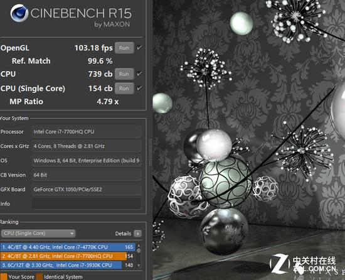Run the CPU benchmark
This screenshot has width=345, height=280.
coord(124,74)
